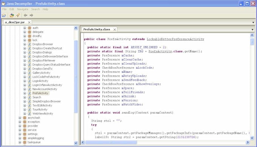Screen dimensions: 257x147
Task: Open the Help menu
Action: (45, 9)
